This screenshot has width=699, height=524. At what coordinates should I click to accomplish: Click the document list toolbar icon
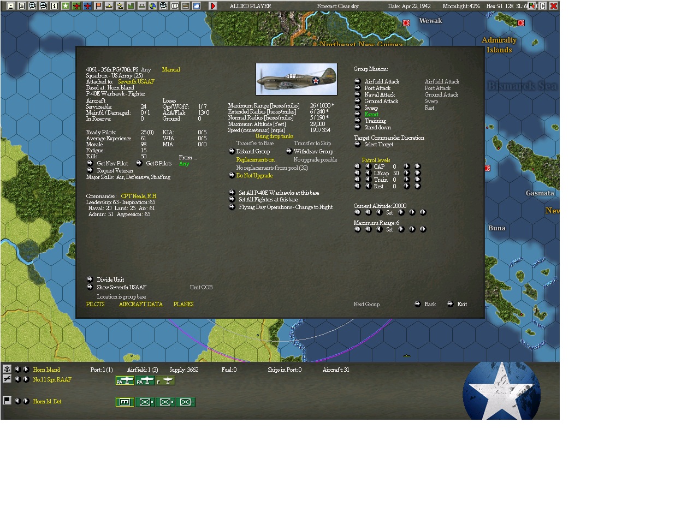(x=21, y=6)
